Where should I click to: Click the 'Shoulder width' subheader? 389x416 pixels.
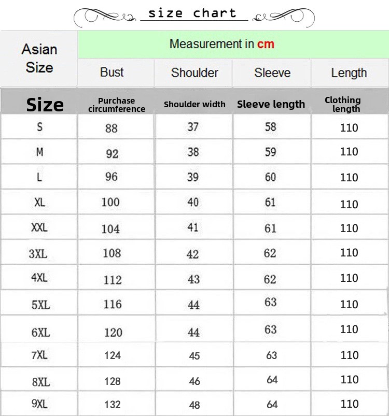[x=195, y=105]
